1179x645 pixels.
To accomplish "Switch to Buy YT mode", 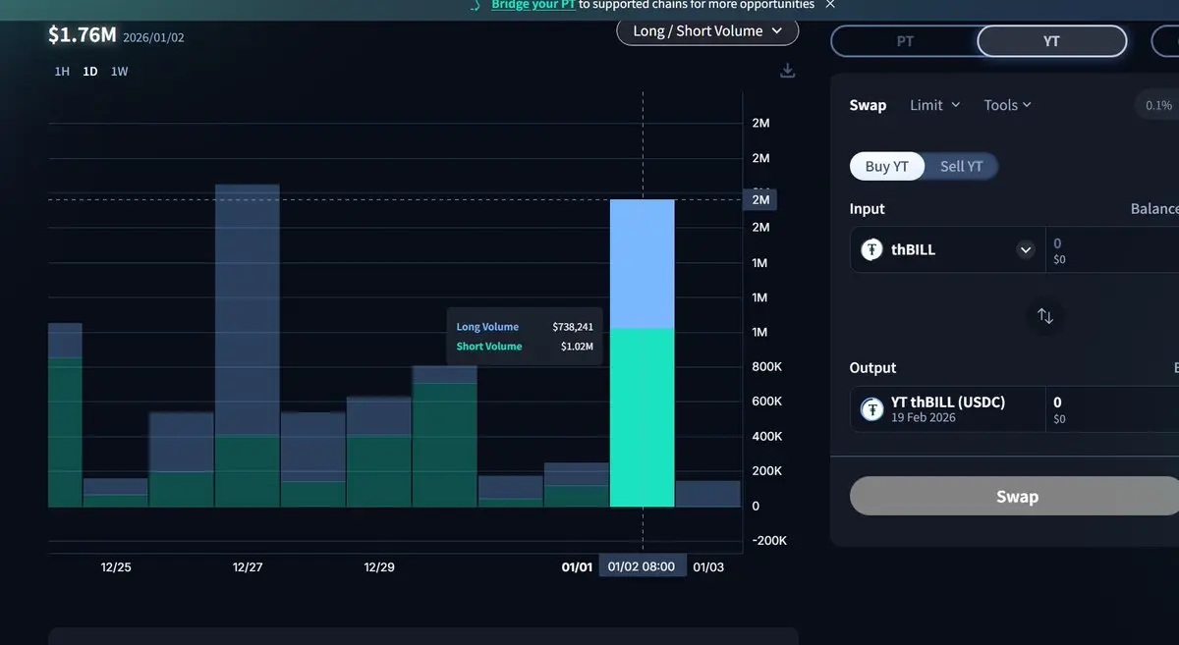I will 886,166.
